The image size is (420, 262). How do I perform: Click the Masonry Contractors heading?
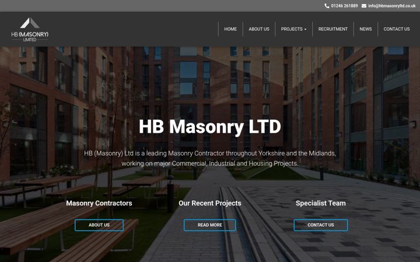click(99, 203)
